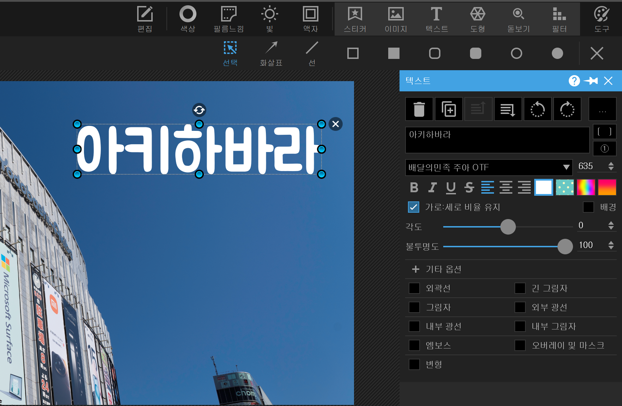622x406 pixels.
Task: Open the 빛 (Light) tab
Action: 270,19
